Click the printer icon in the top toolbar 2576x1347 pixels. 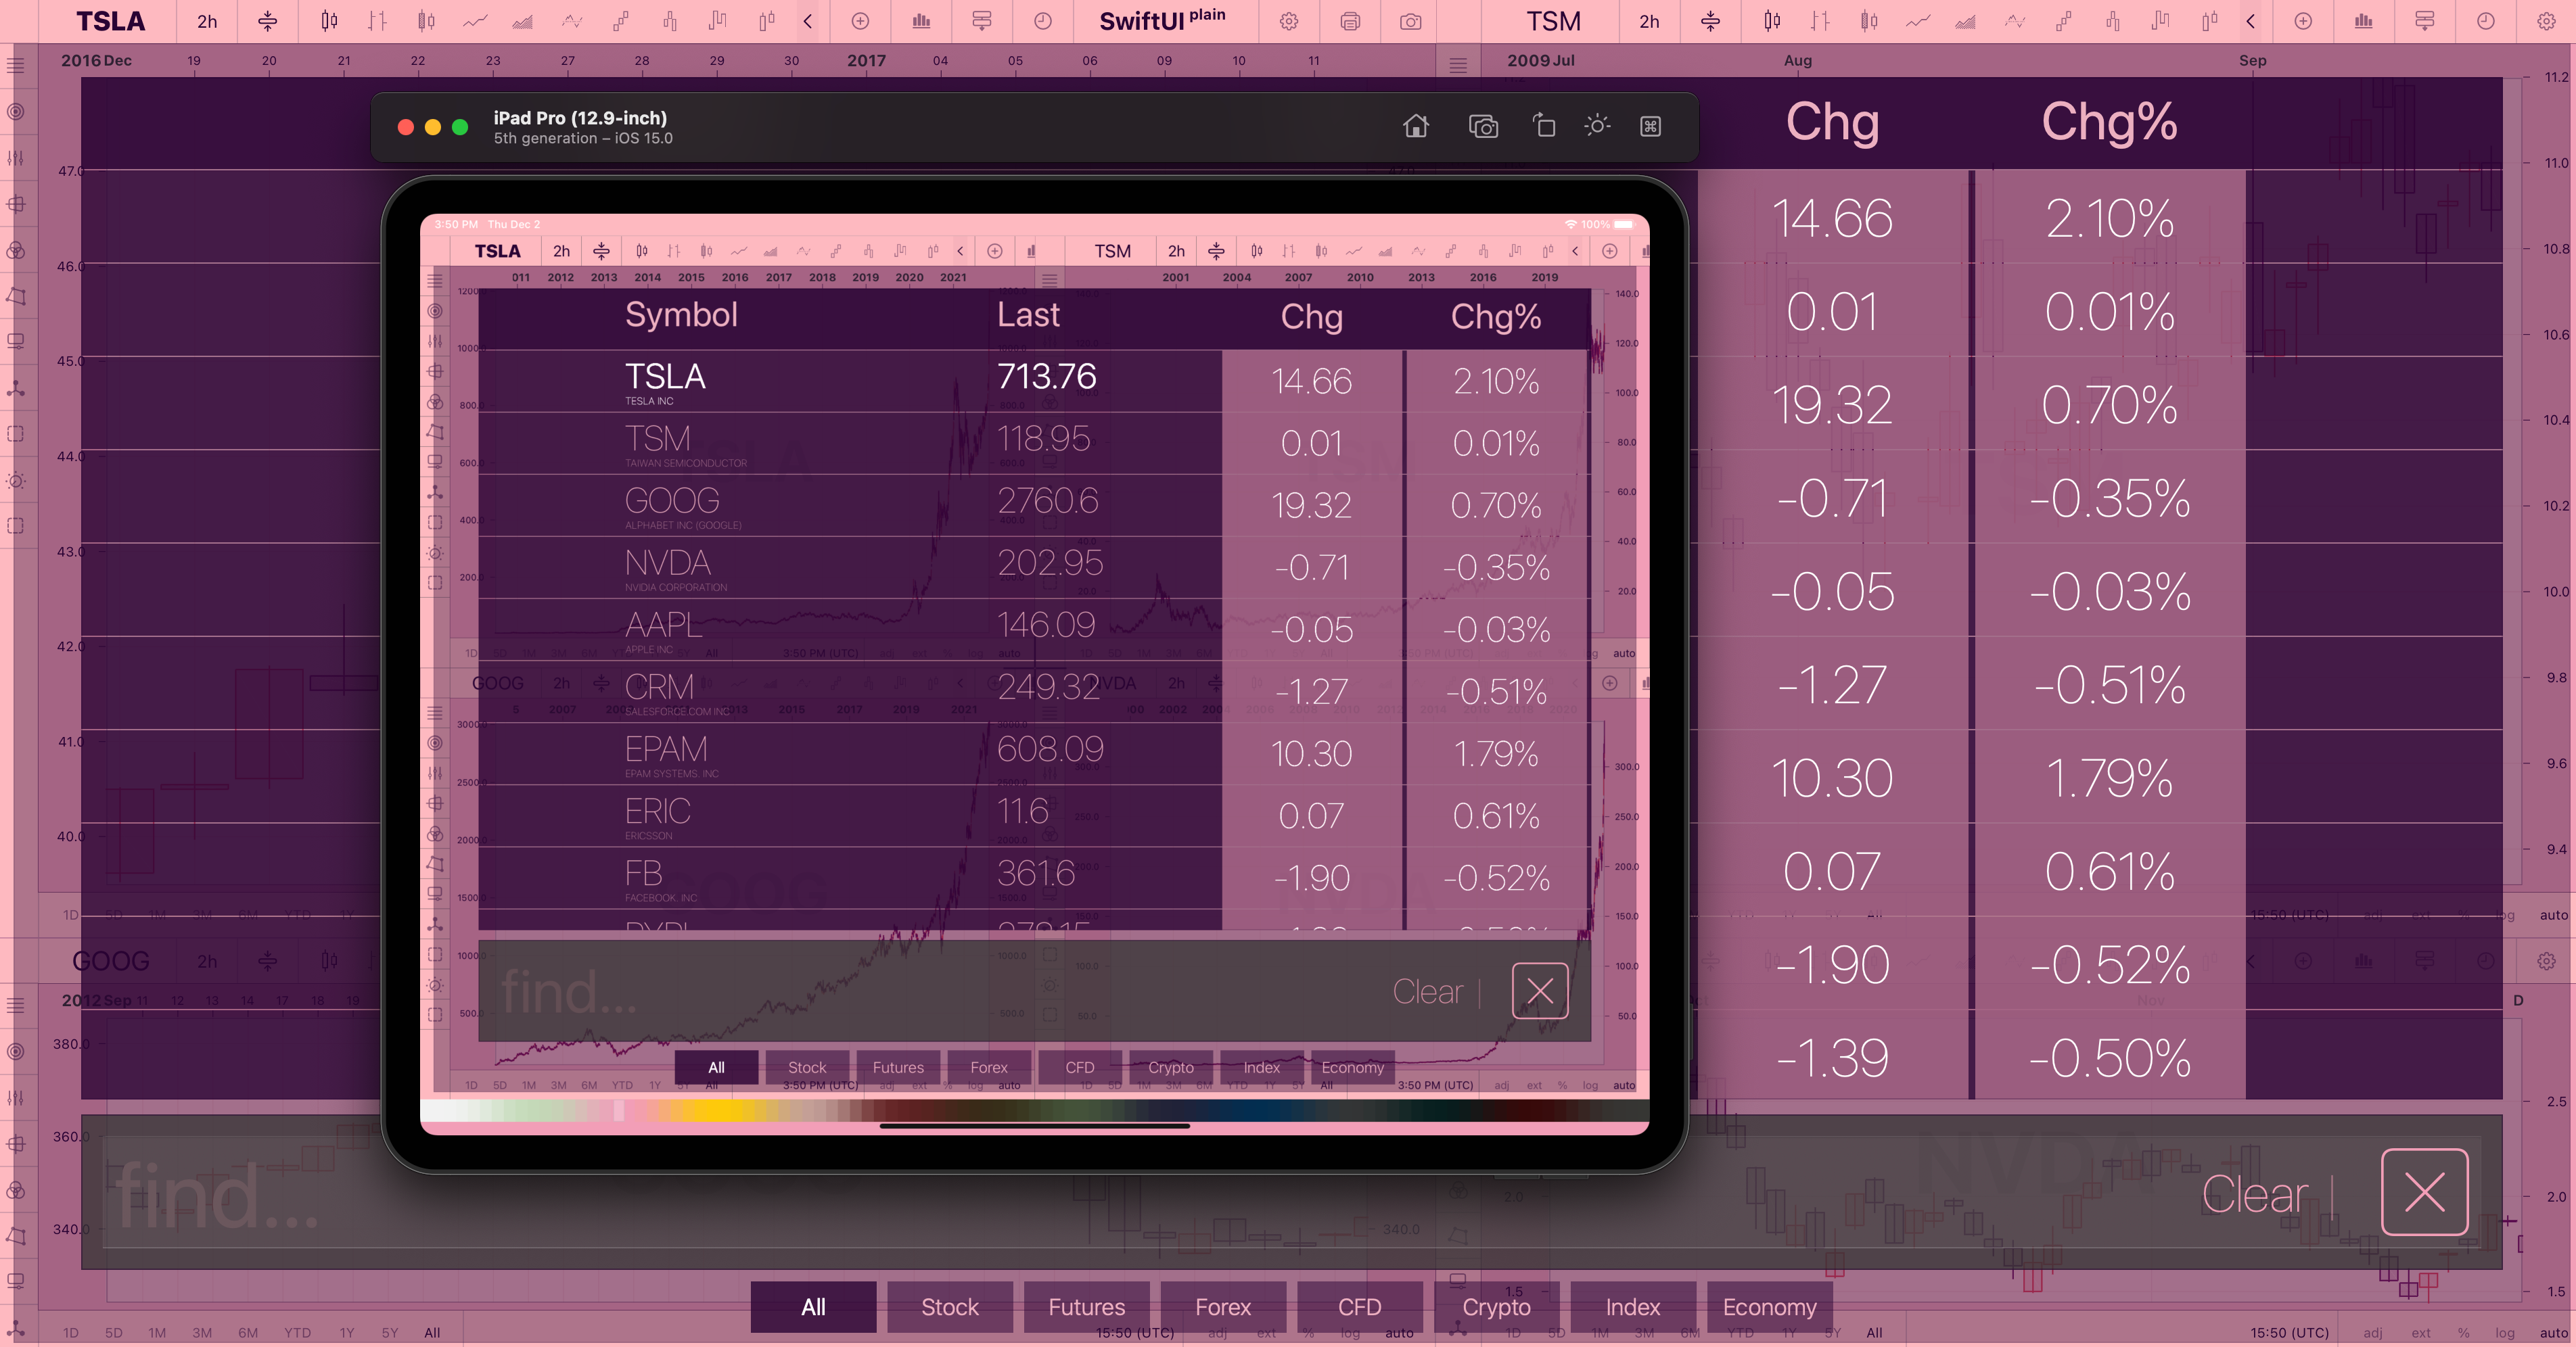1350,21
